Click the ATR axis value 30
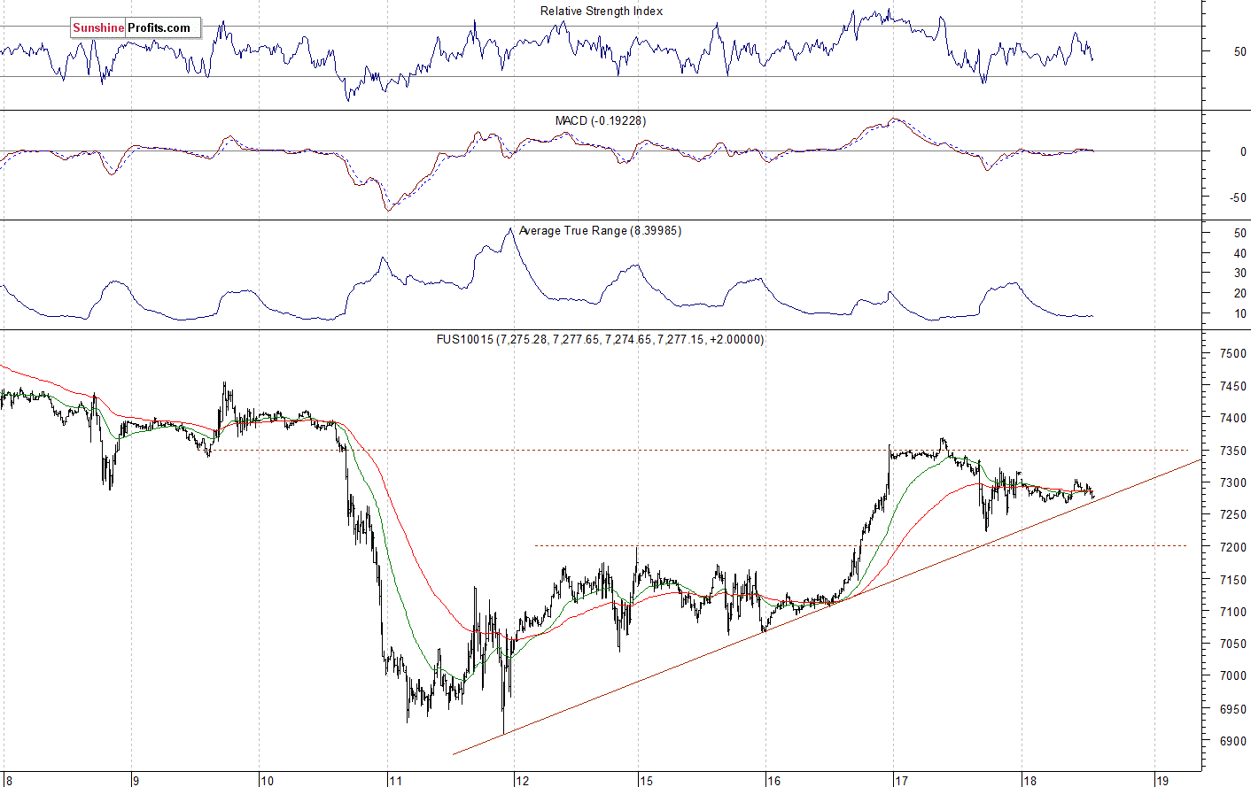 [x=1239, y=274]
